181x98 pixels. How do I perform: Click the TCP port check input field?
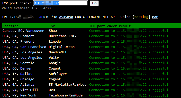click(61, 3)
